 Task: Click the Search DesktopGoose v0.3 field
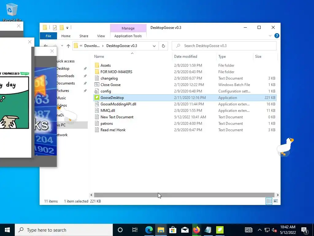coord(224,46)
